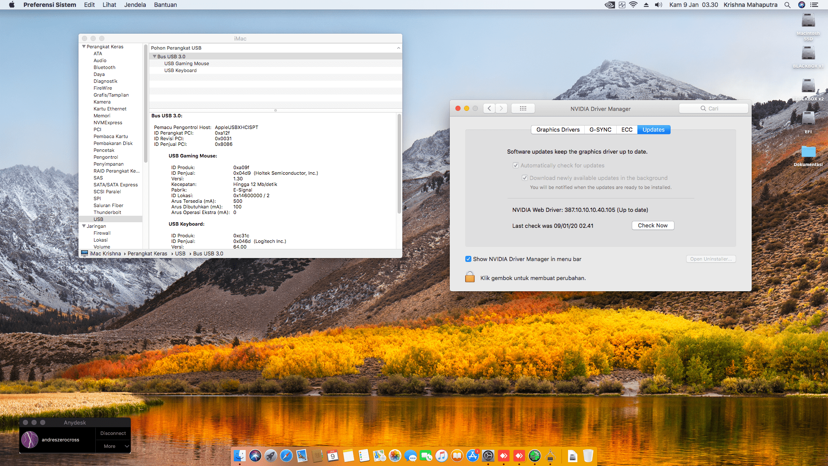The width and height of the screenshot is (828, 466).
Task: Open the Jendela menu
Action: (135, 5)
